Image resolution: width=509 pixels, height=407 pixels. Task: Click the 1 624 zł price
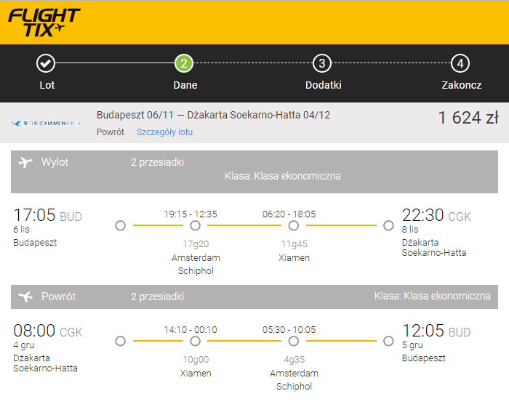coord(468,118)
